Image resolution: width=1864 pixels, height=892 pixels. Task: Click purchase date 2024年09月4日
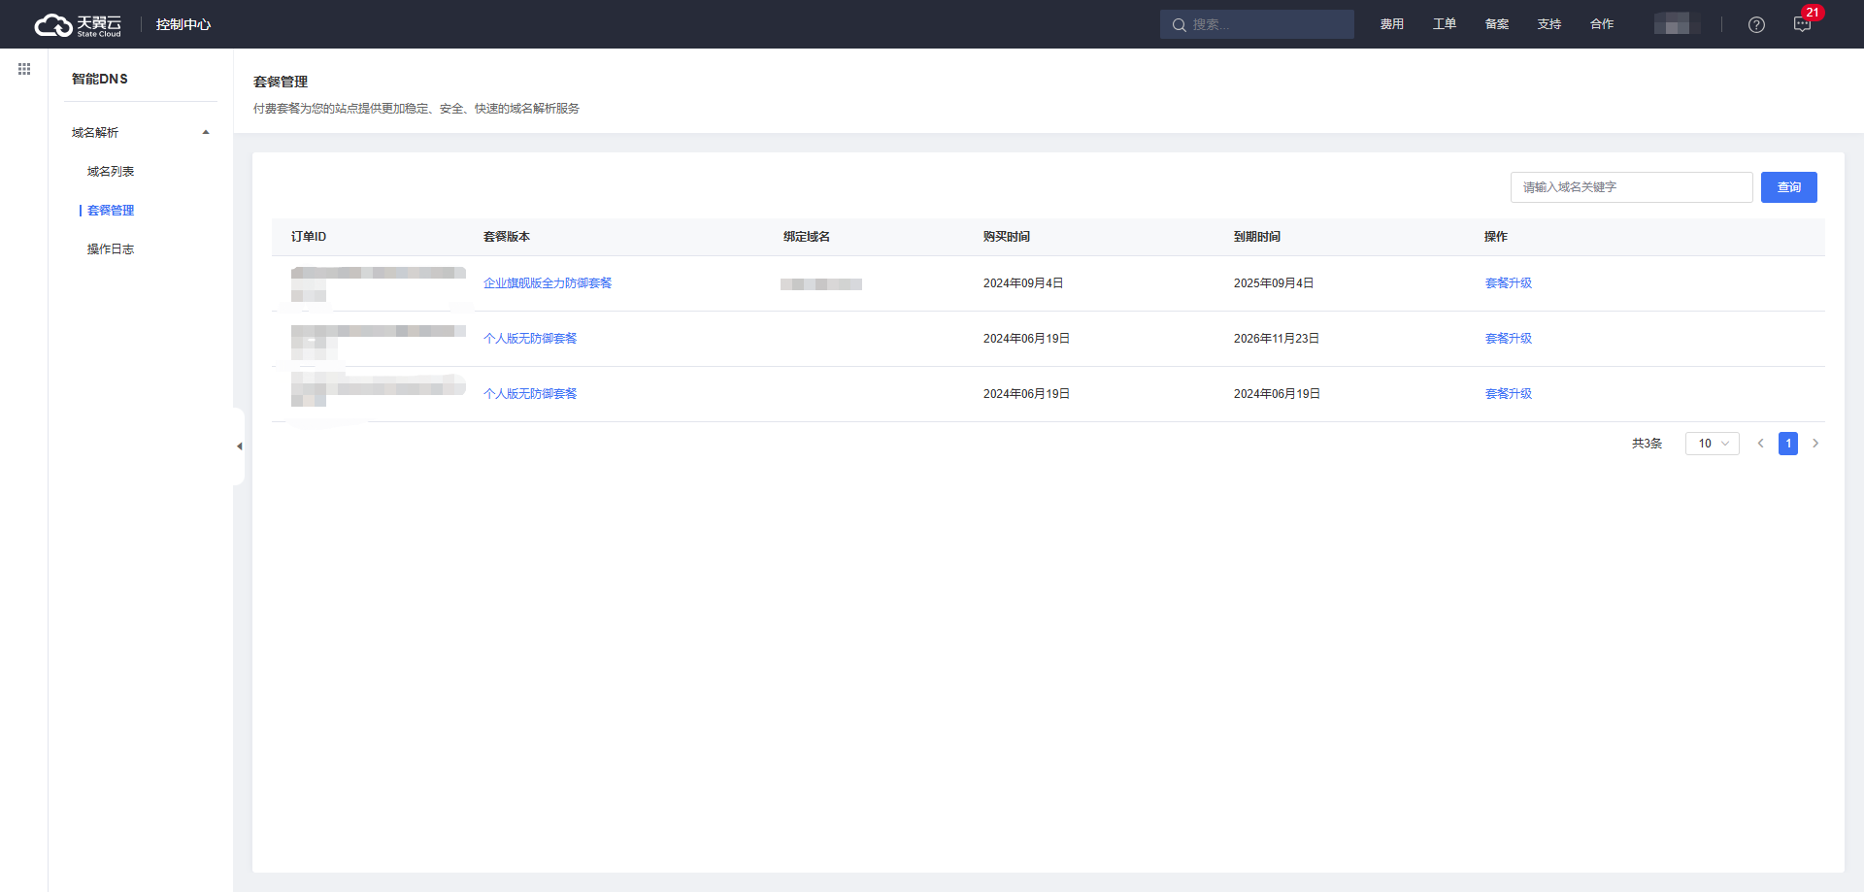(x=1023, y=283)
